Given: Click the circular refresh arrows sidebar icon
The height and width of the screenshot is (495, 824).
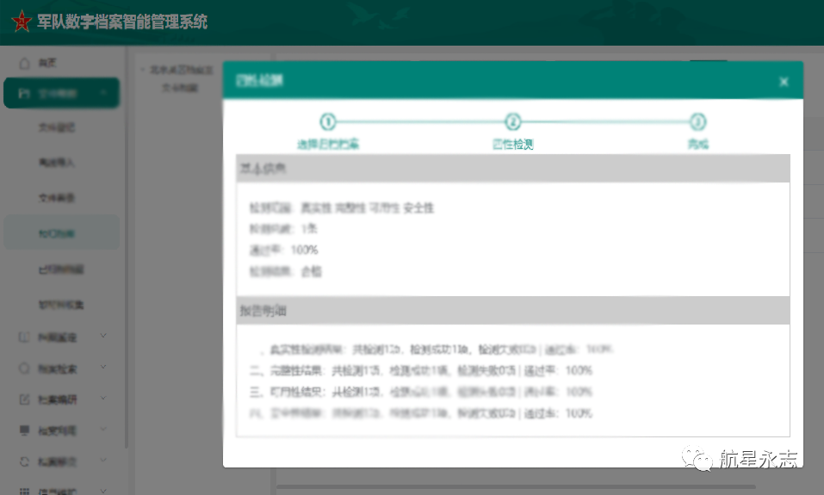Looking at the screenshot, I should pos(24,462).
